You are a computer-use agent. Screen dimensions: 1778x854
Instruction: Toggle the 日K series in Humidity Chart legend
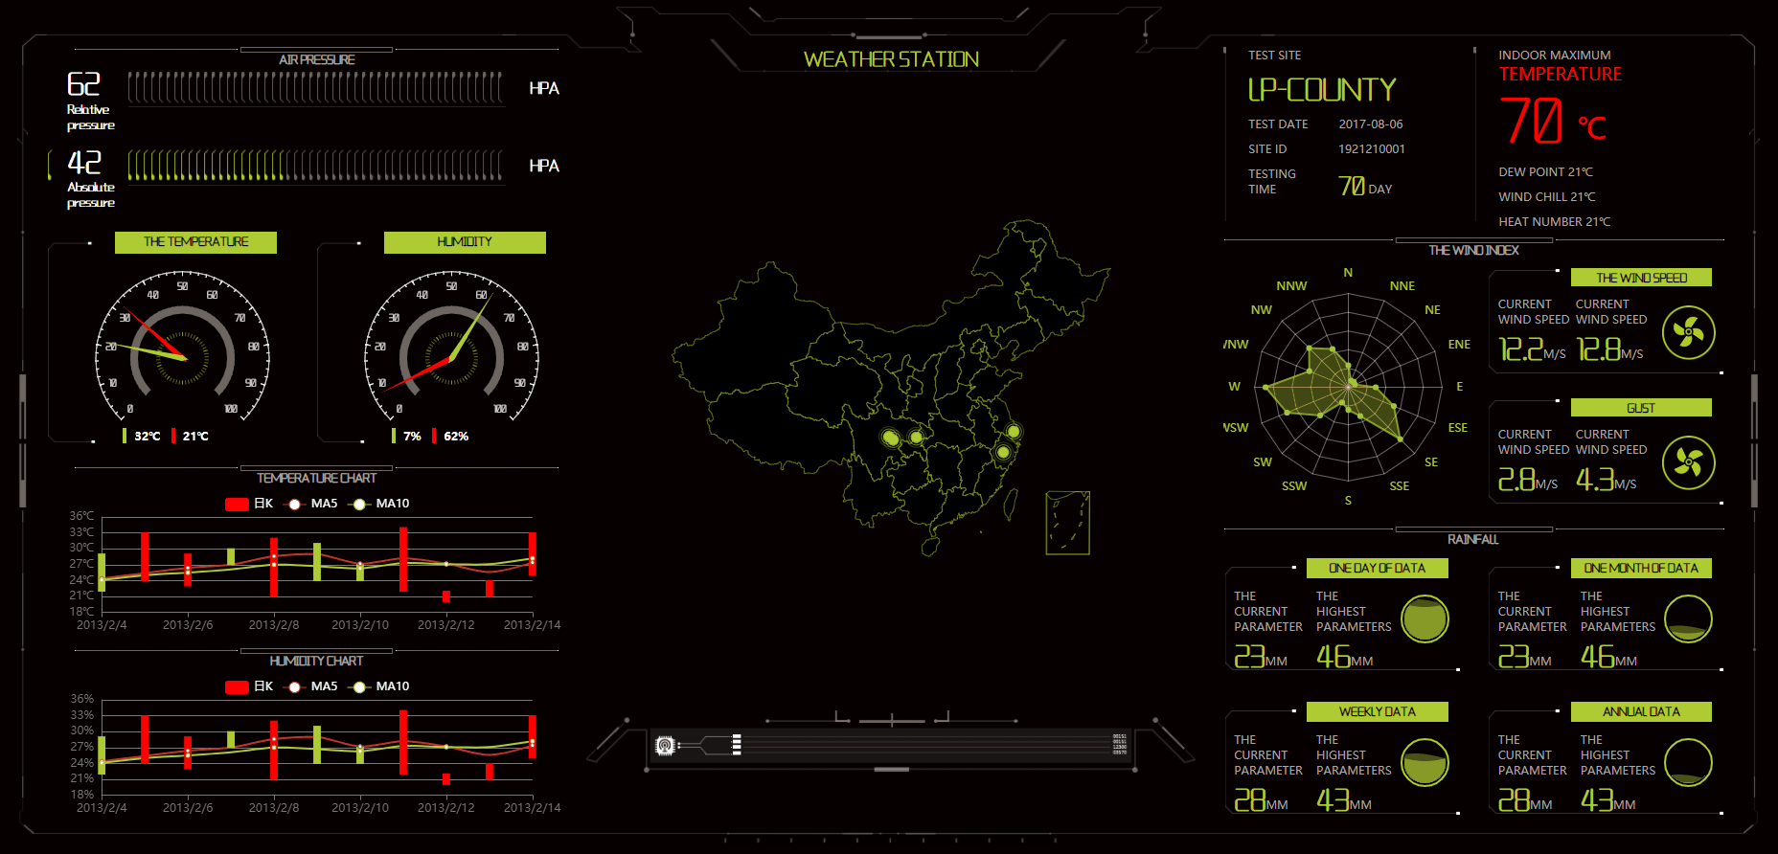point(249,686)
